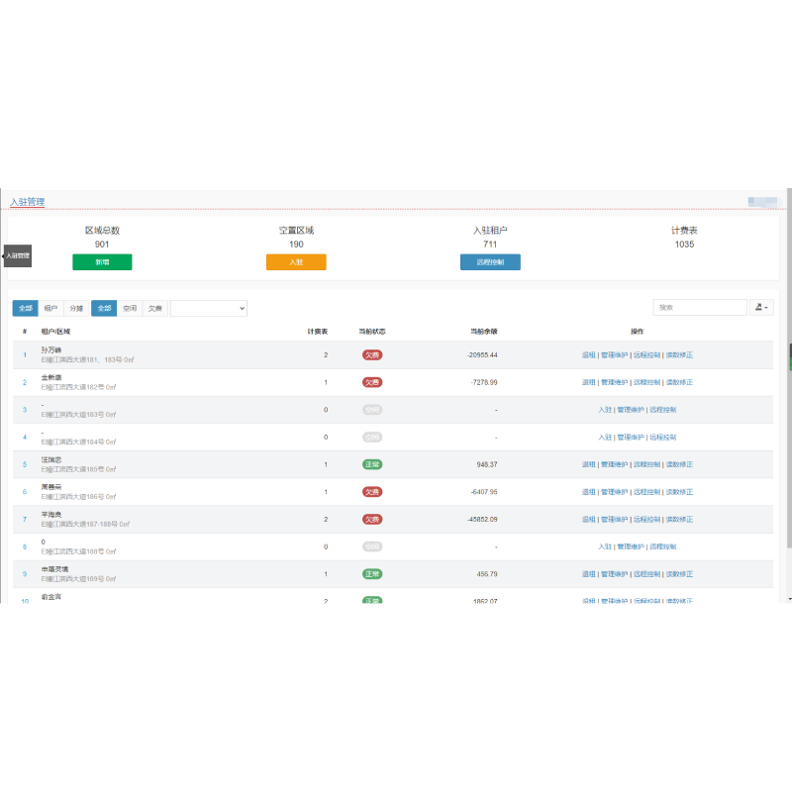Click the red 欠费 status badge in row 1
The height and width of the screenshot is (792, 792).
tap(372, 355)
